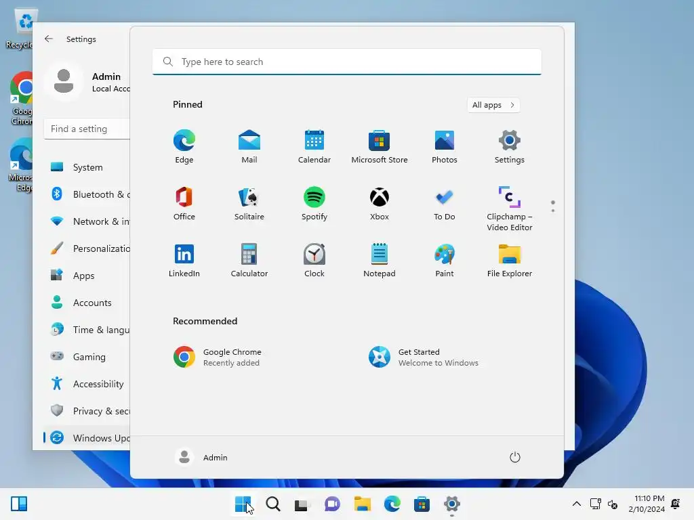Open the Admin profile in Settings

pyautogui.click(x=87, y=82)
